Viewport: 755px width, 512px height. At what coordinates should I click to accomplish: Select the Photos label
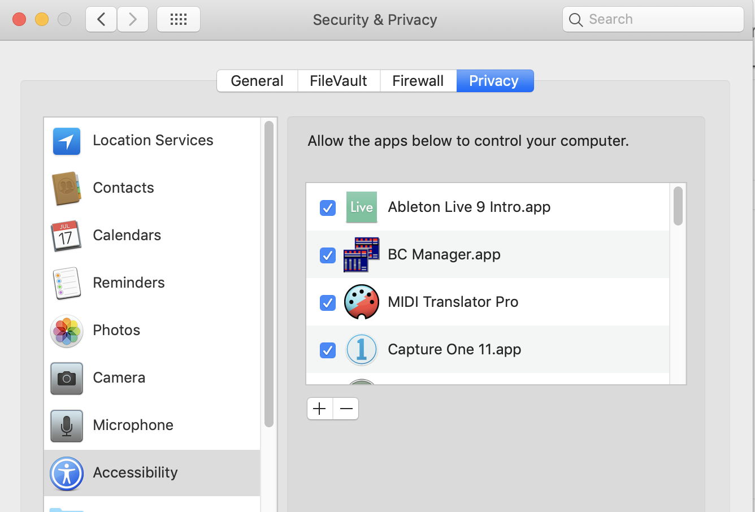coord(116,330)
